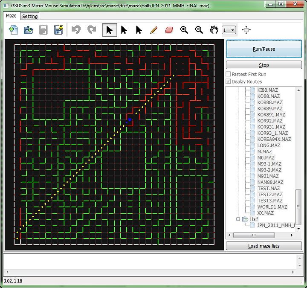Select M.MAZ in the maze list
Viewport: 307px width, 288px height.
pos(264,151)
